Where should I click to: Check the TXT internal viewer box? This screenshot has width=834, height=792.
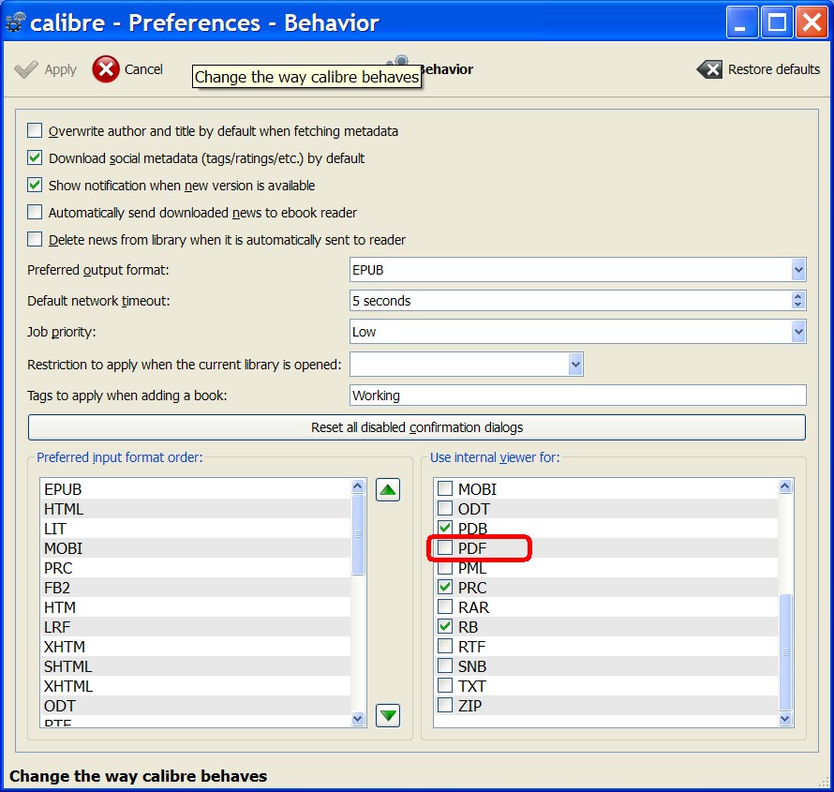point(445,685)
